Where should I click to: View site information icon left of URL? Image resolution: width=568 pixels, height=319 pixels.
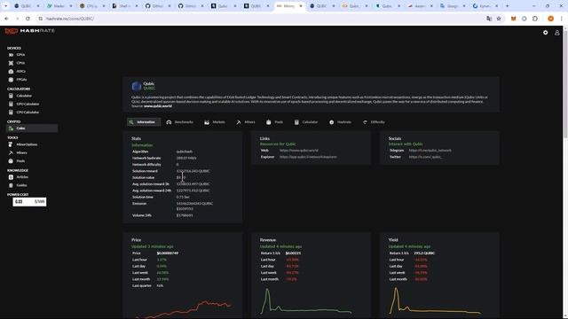[x=40, y=19]
